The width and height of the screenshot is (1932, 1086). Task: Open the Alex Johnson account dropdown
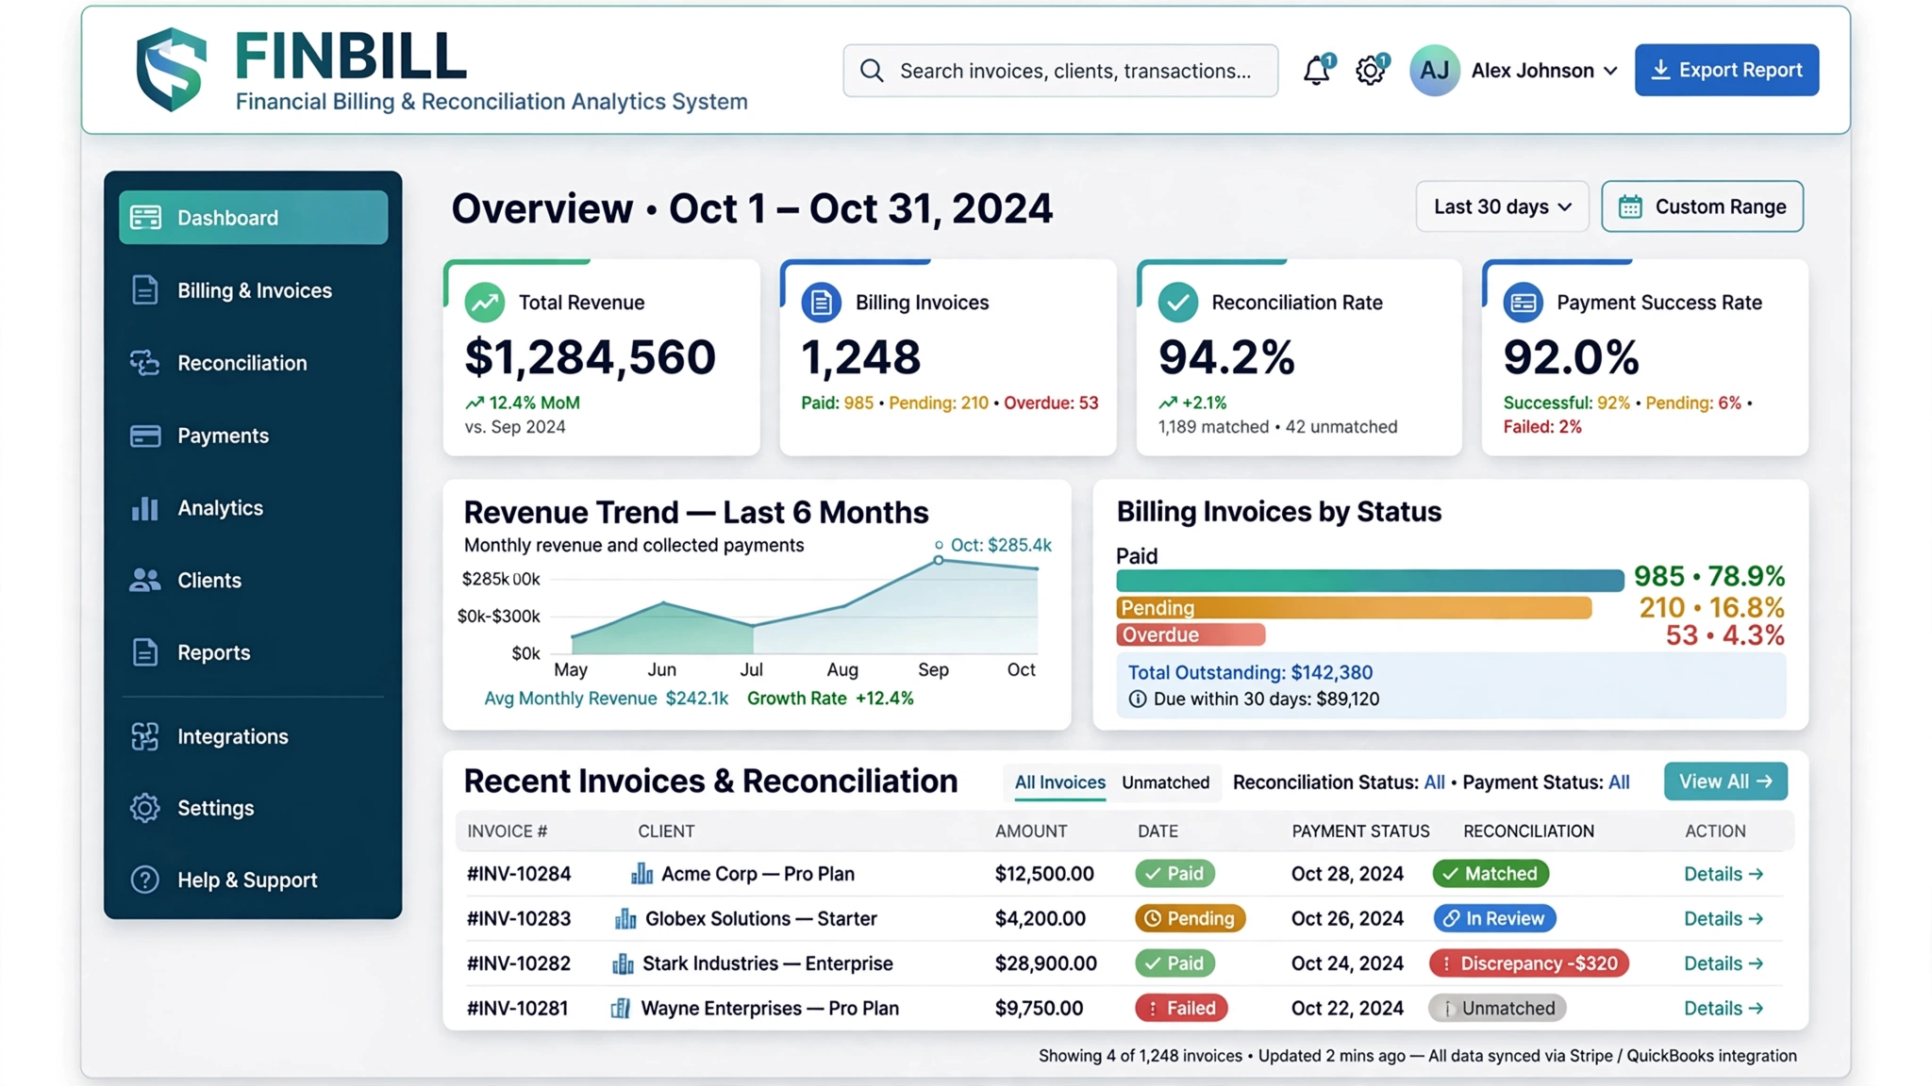(x=1544, y=71)
